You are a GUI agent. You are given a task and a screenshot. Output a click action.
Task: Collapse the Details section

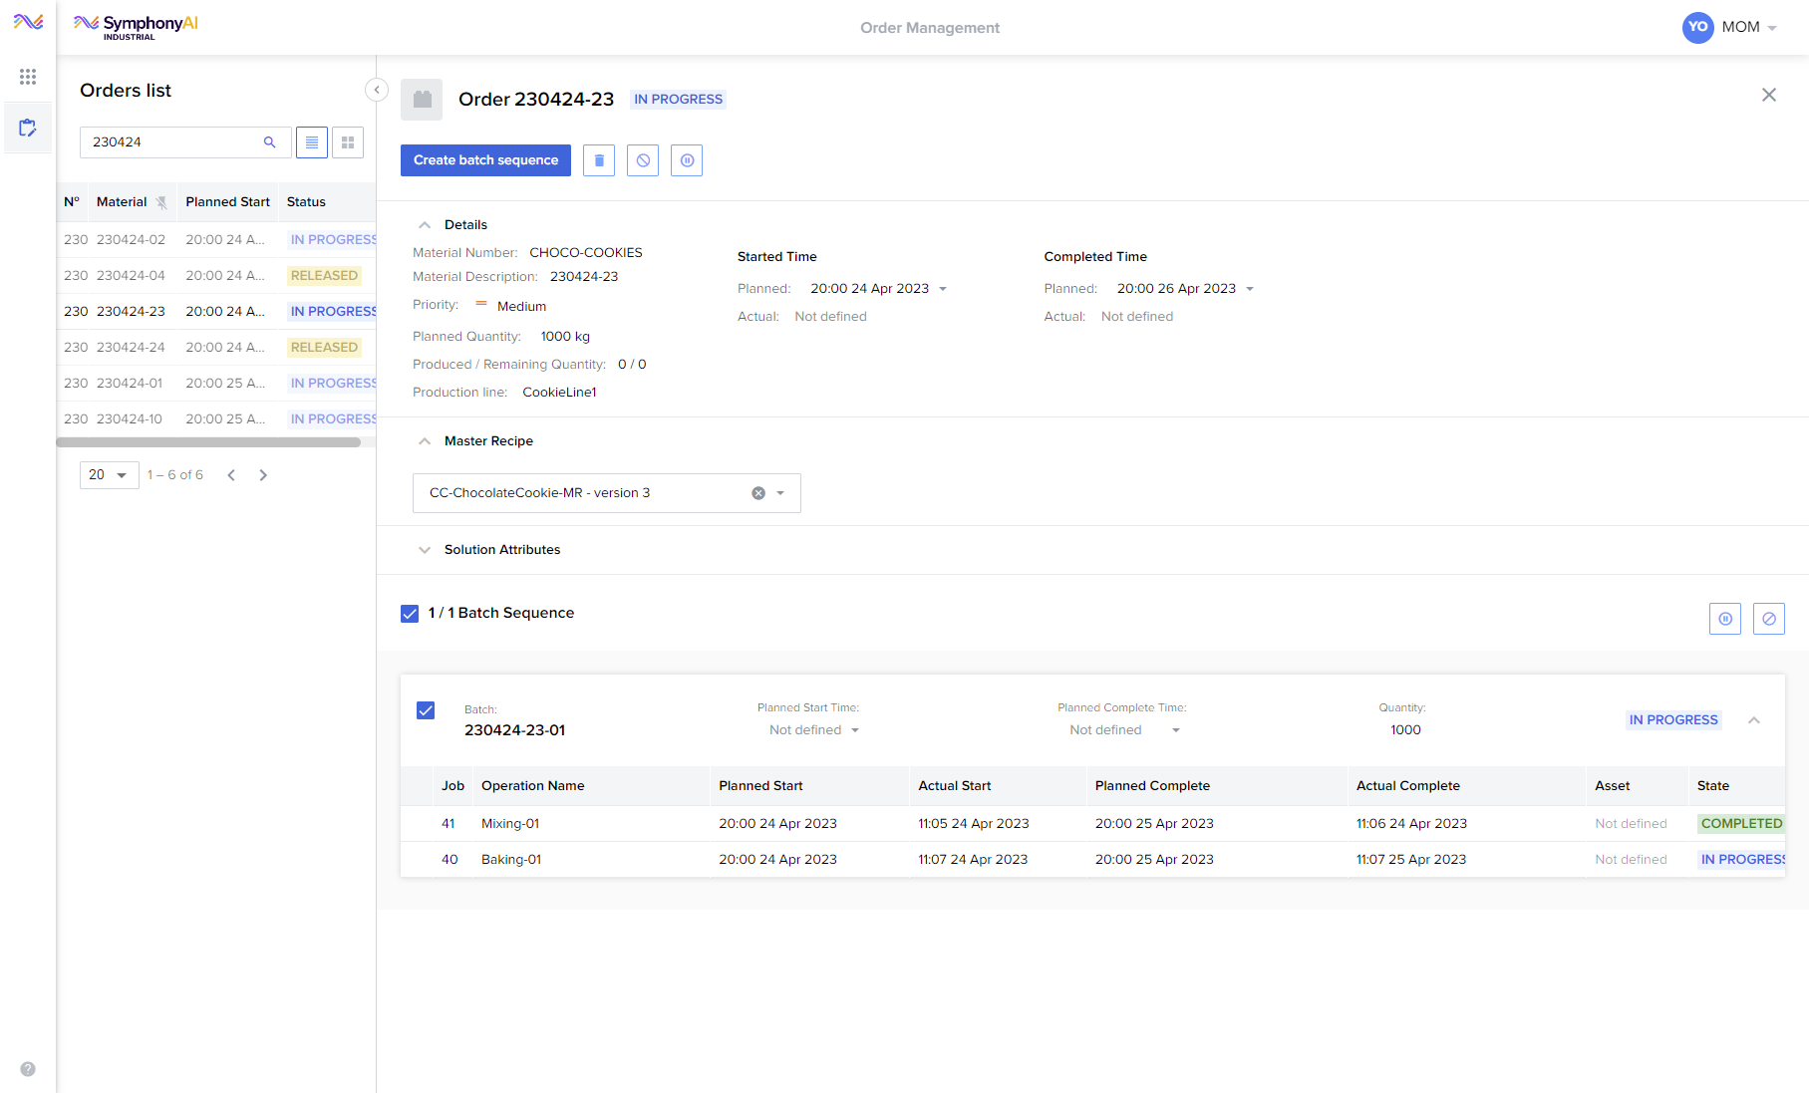pos(425,225)
